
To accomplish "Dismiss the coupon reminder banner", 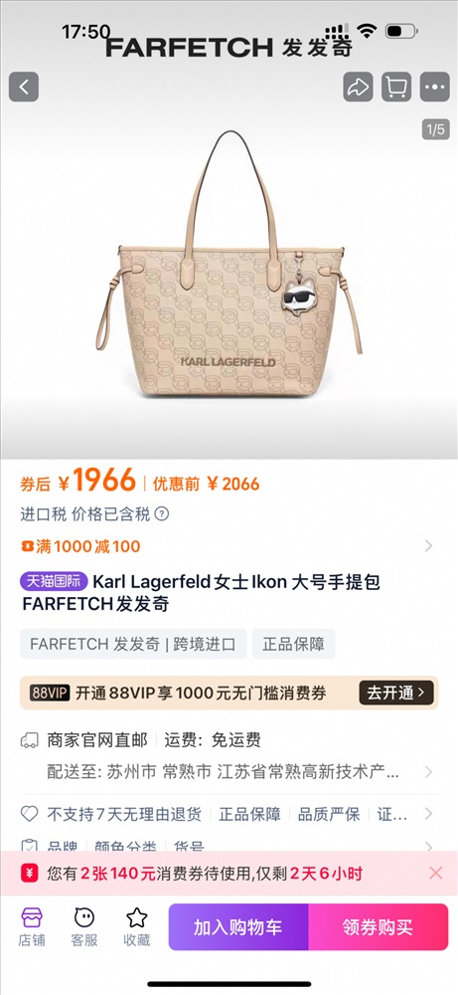I will pos(436,874).
